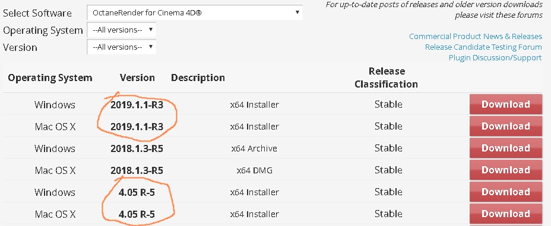Click the x64 DMG description text
Image resolution: width=551 pixels, height=226 pixels.
(254, 170)
